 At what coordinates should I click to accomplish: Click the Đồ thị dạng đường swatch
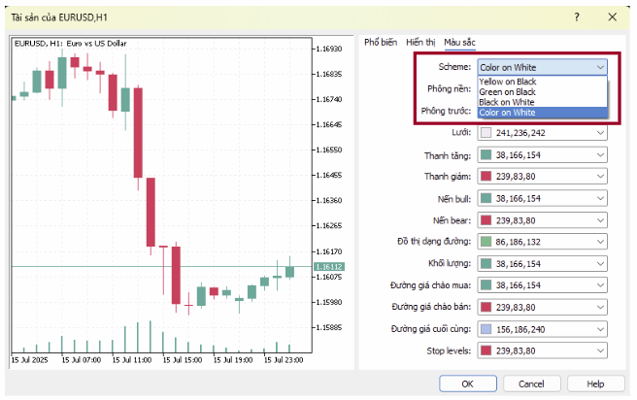click(486, 241)
